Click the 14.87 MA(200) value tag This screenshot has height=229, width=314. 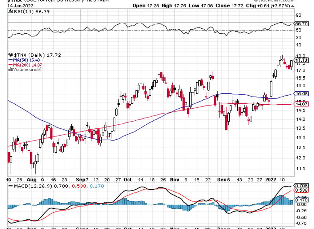pyautogui.click(x=301, y=104)
